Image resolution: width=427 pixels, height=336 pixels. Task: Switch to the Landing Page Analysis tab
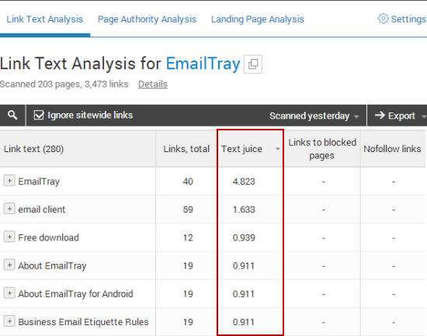coord(258,19)
